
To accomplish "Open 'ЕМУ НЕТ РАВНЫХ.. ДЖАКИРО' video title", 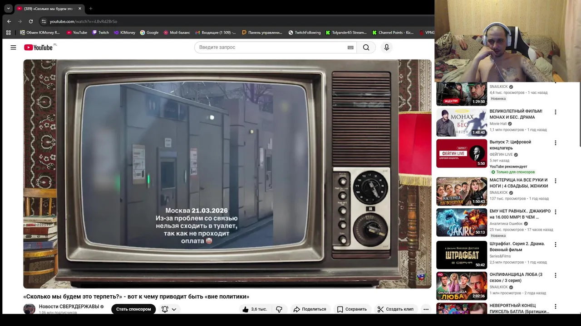I will click(520, 214).
